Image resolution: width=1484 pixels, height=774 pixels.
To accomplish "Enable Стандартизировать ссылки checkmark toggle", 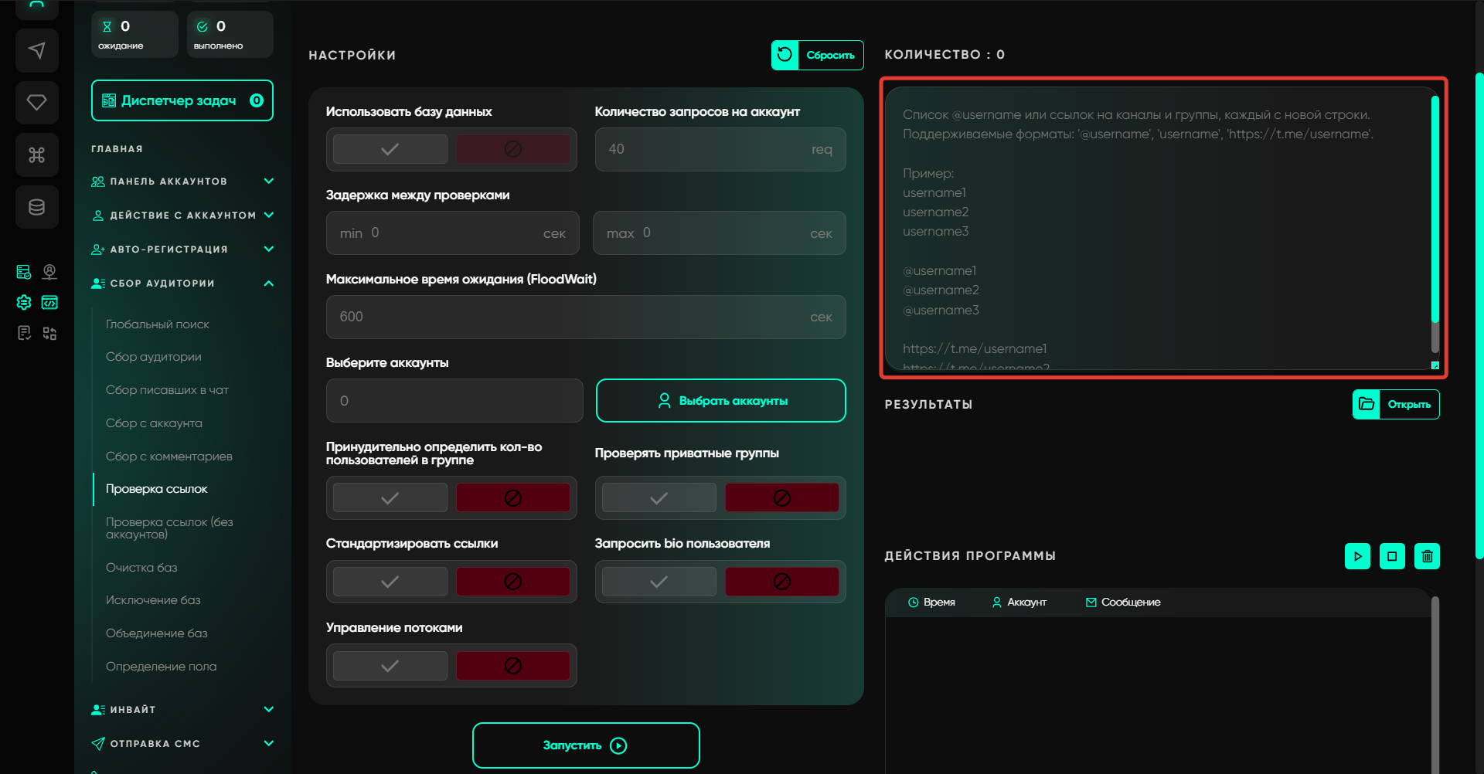I will [390, 582].
